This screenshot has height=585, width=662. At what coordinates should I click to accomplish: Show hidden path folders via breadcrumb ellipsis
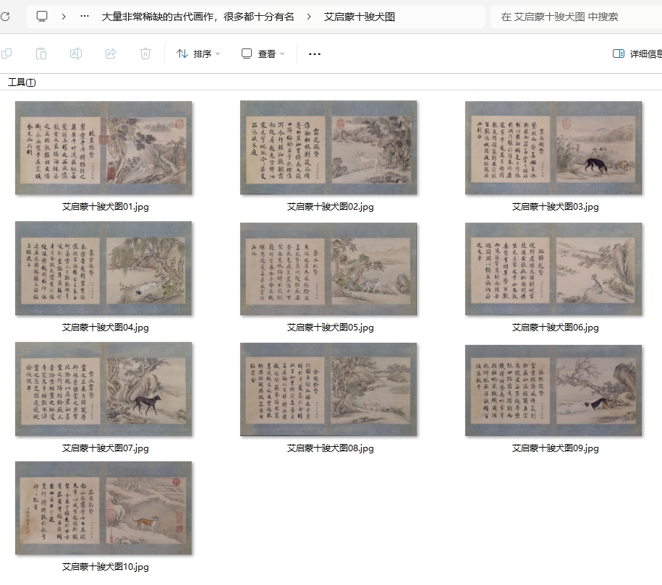85,16
